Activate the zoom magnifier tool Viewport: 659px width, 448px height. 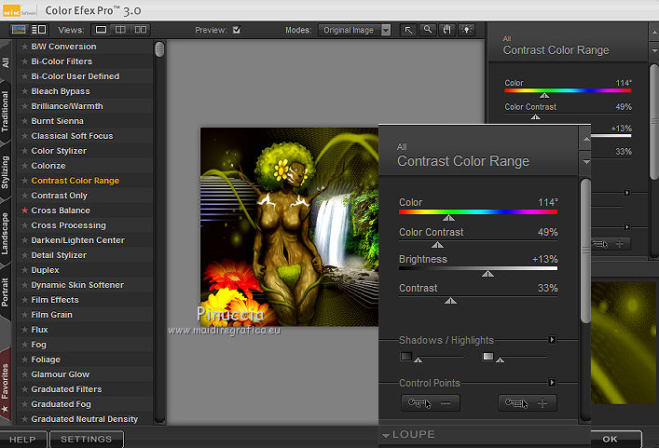coord(427,30)
